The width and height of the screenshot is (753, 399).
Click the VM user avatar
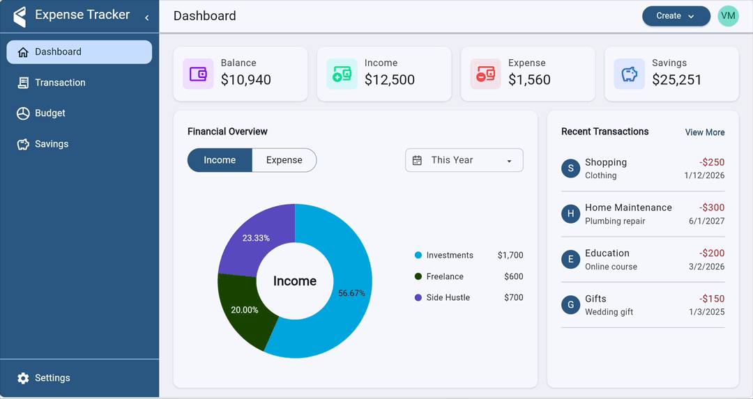(x=728, y=16)
